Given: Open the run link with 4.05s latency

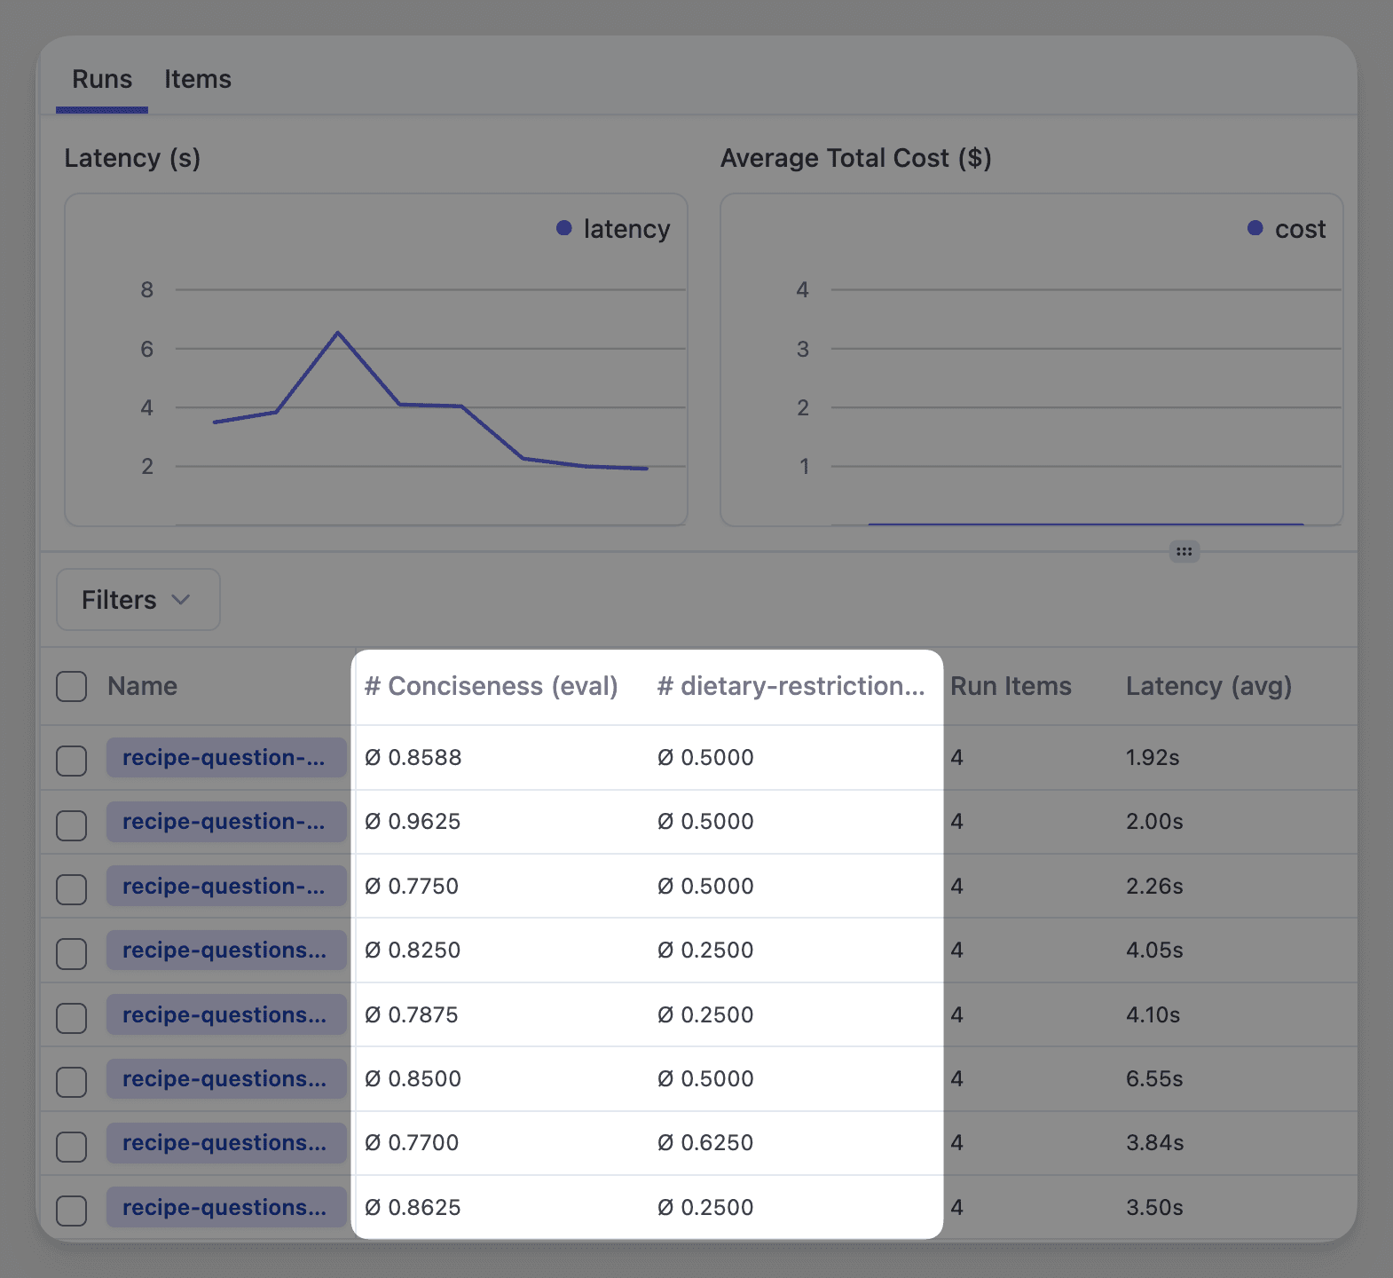Looking at the screenshot, I should [x=224, y=951].
